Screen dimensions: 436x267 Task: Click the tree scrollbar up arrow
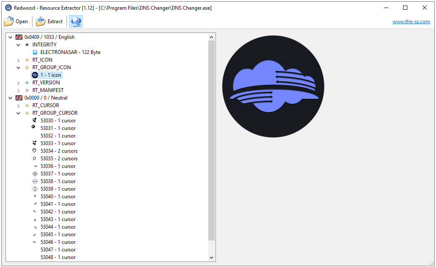(211, 37)
